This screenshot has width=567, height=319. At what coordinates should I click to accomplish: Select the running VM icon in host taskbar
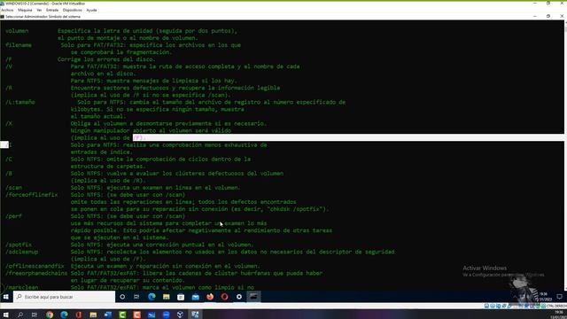[x=195, y=315]
